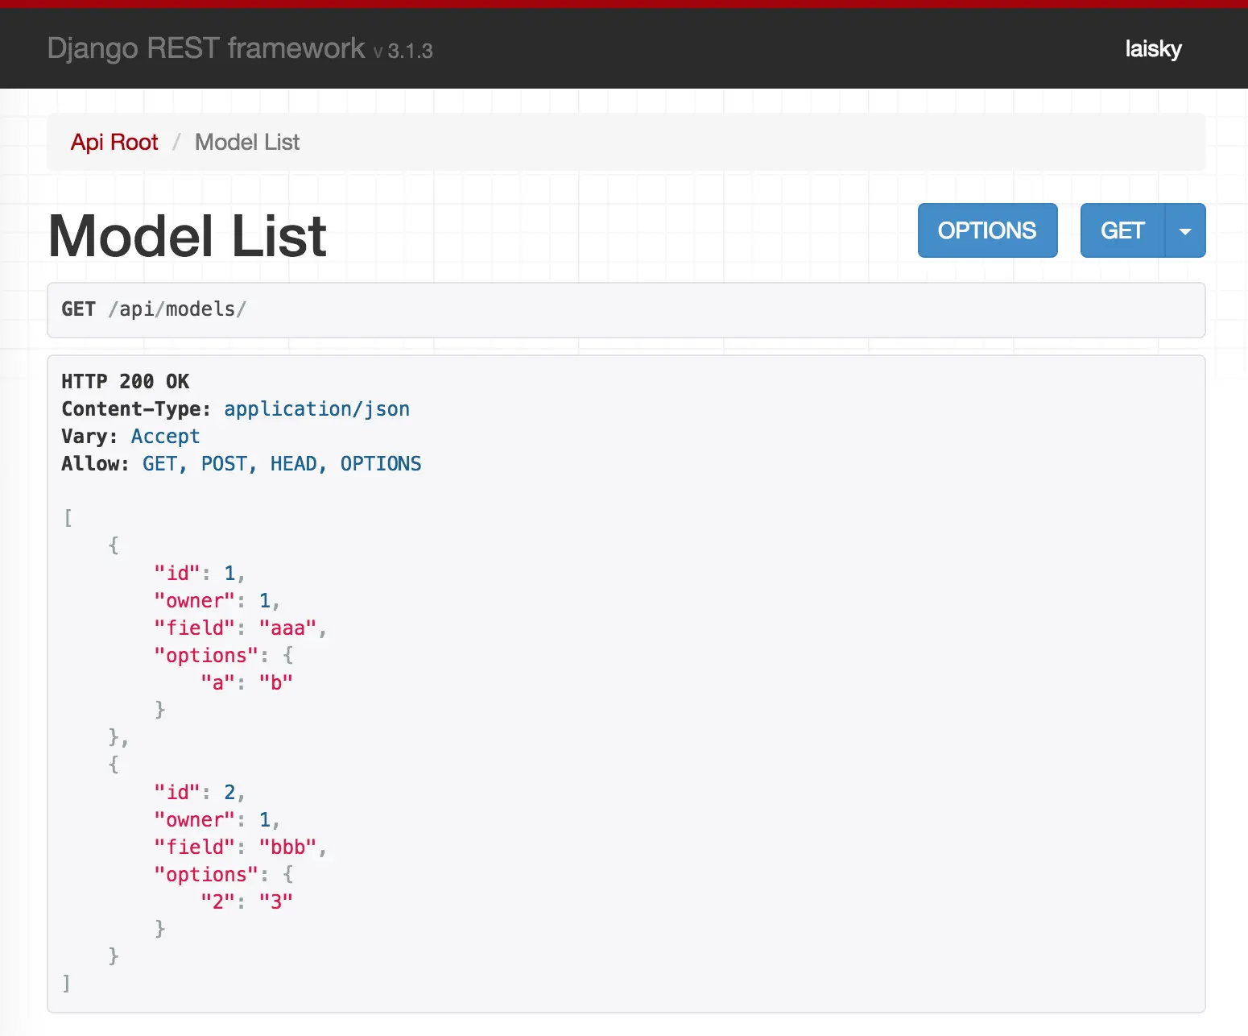Click the /api/models/ request path
The height and width of the screenshot is (1036, 1248).
(x=177, y=309)
